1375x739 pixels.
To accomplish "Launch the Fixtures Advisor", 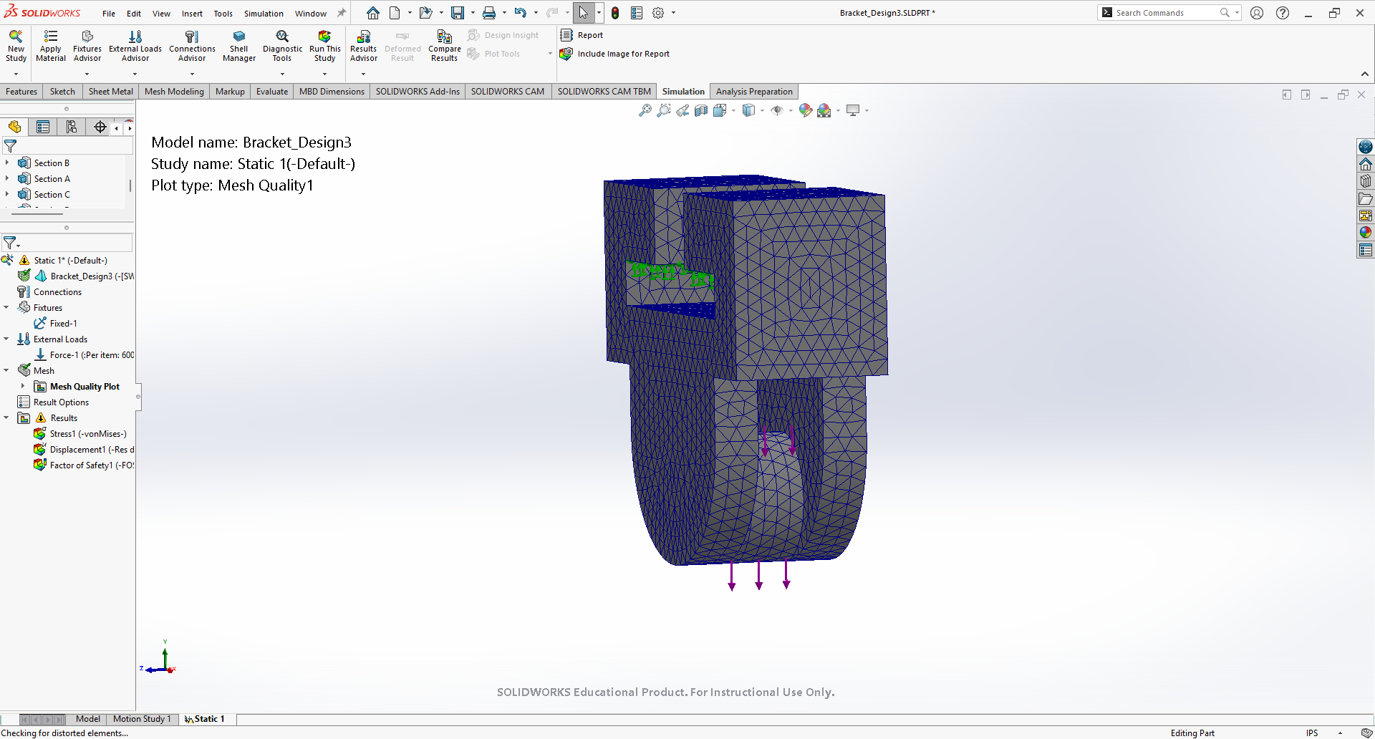I will point(87,46).
